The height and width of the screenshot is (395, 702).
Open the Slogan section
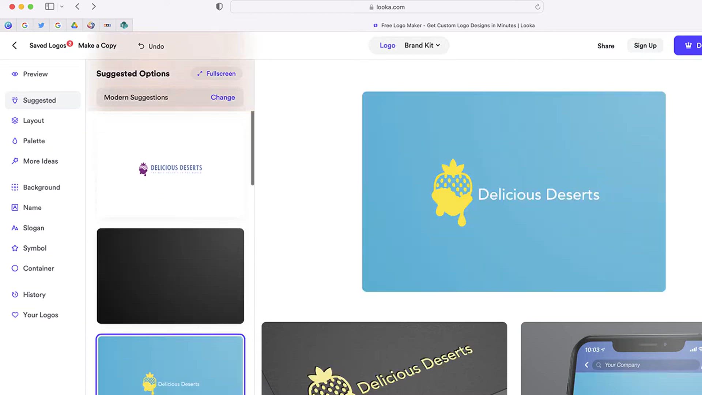point(43,228)
